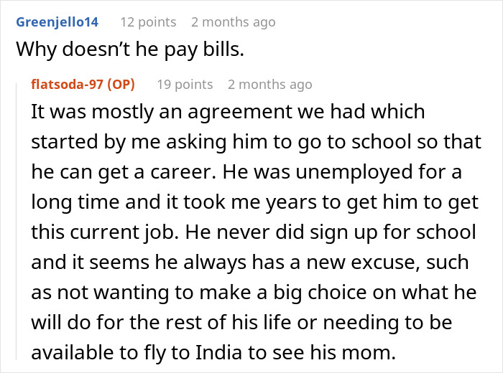The height and width of the screenshot is (373, 503).
Task: Click the "19 points" score on the reply
Action: (185, 84)
